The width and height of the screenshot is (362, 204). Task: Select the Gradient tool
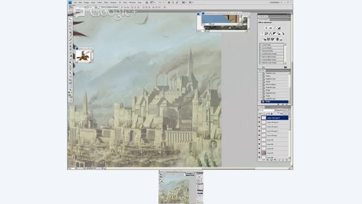pos(70,56)
